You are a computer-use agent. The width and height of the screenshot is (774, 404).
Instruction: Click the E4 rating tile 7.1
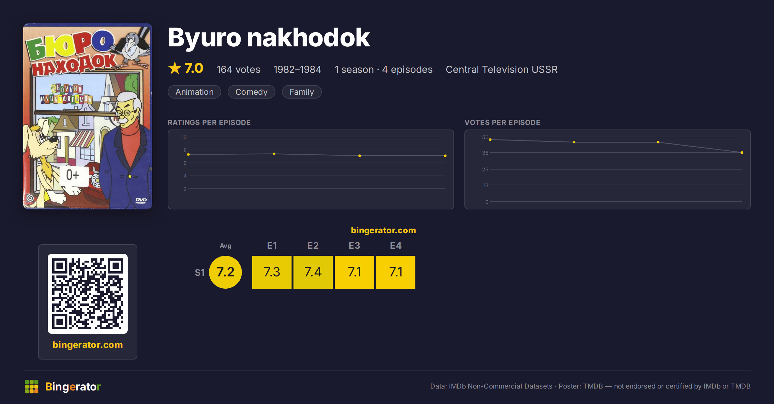[396, 272]
